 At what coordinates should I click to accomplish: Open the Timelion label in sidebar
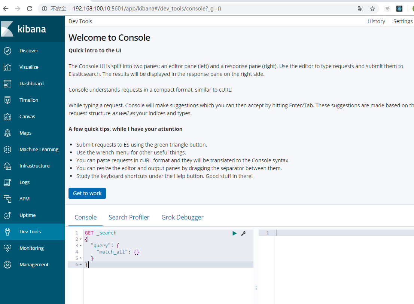(29, 100)
